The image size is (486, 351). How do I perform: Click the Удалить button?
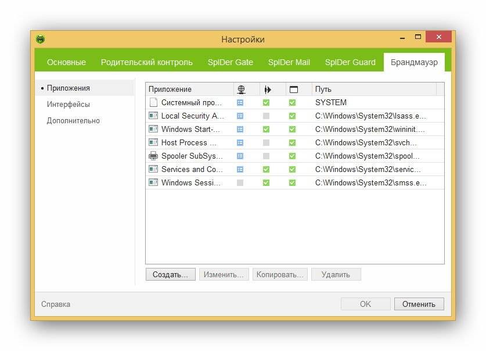[336, 274]
